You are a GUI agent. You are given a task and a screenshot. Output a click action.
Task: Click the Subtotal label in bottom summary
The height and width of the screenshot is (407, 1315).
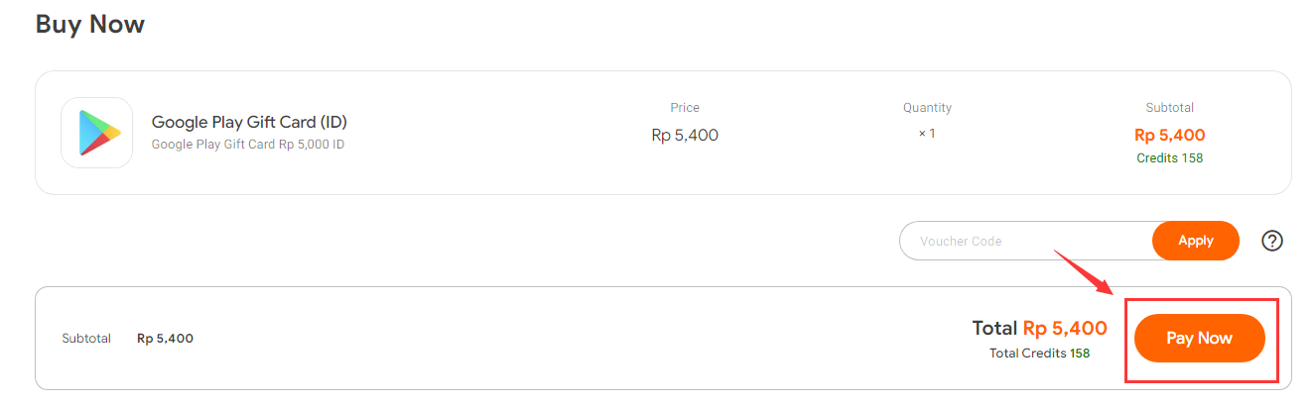click(86, 339)
